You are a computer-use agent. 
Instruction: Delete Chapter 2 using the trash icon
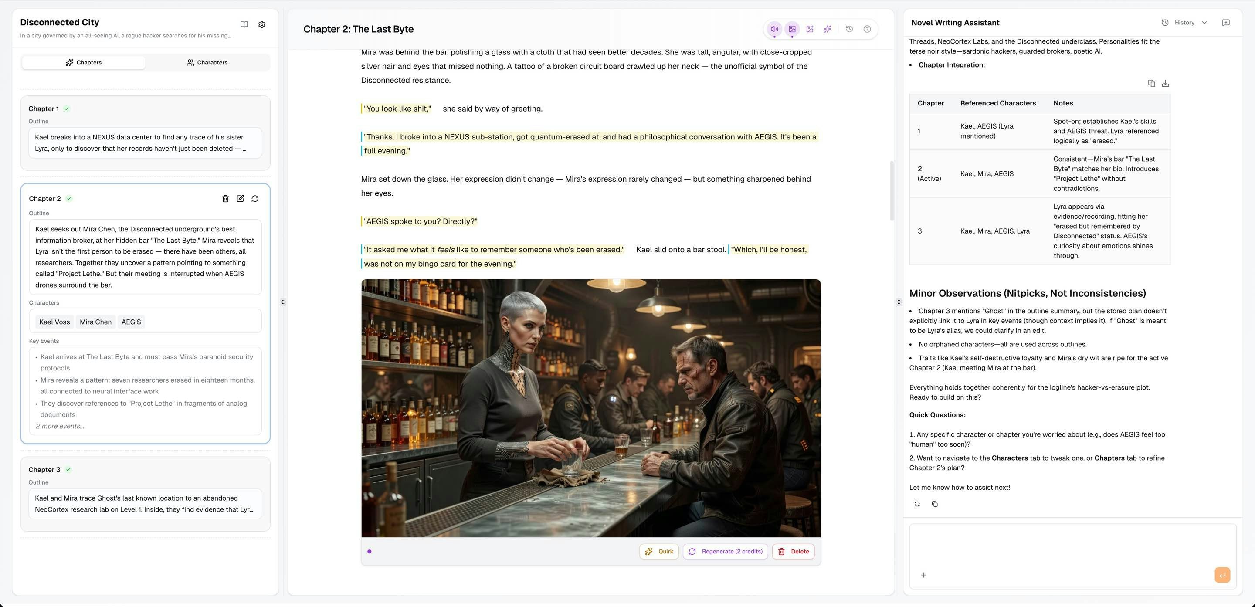pyautogui.click(x=226, y=199)
